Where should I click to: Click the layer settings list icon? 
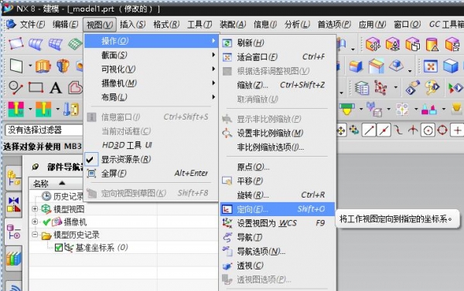362,88
